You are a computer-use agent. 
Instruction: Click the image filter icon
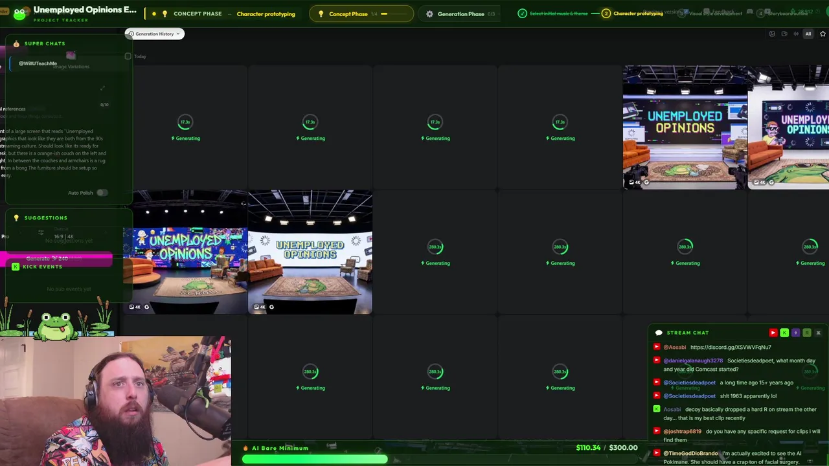(772, 34)
